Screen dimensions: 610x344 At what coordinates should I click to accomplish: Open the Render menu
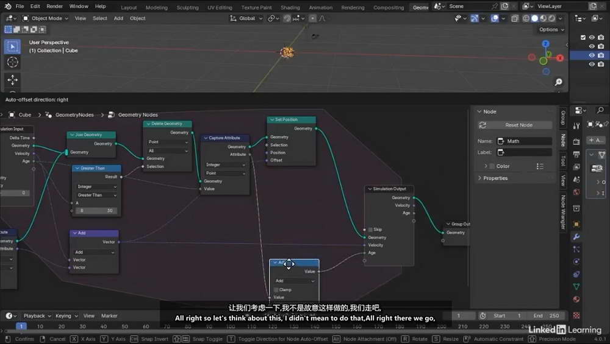tap(54, 6)
